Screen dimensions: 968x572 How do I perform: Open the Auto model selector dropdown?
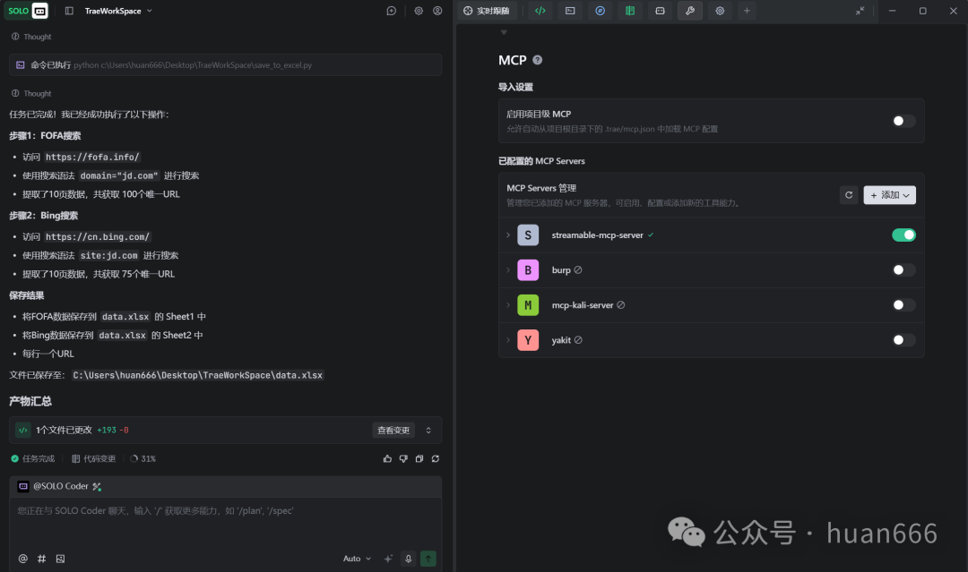(x=357, y=559)
